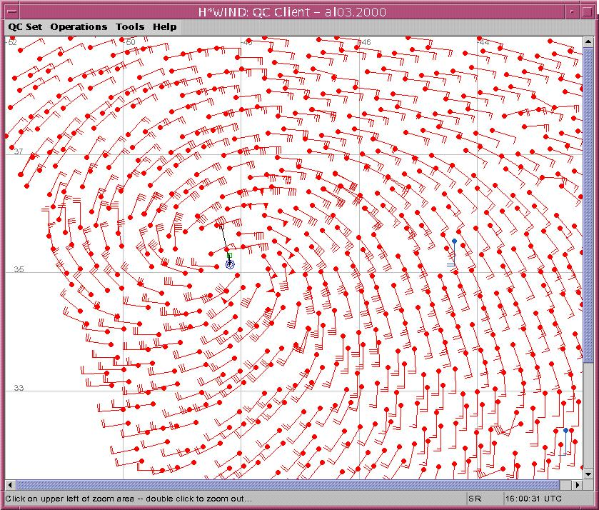The width and height of the screenshot is (599, 510).
Task: Click the blue concentric storm center marker
Action: [230, 264]
